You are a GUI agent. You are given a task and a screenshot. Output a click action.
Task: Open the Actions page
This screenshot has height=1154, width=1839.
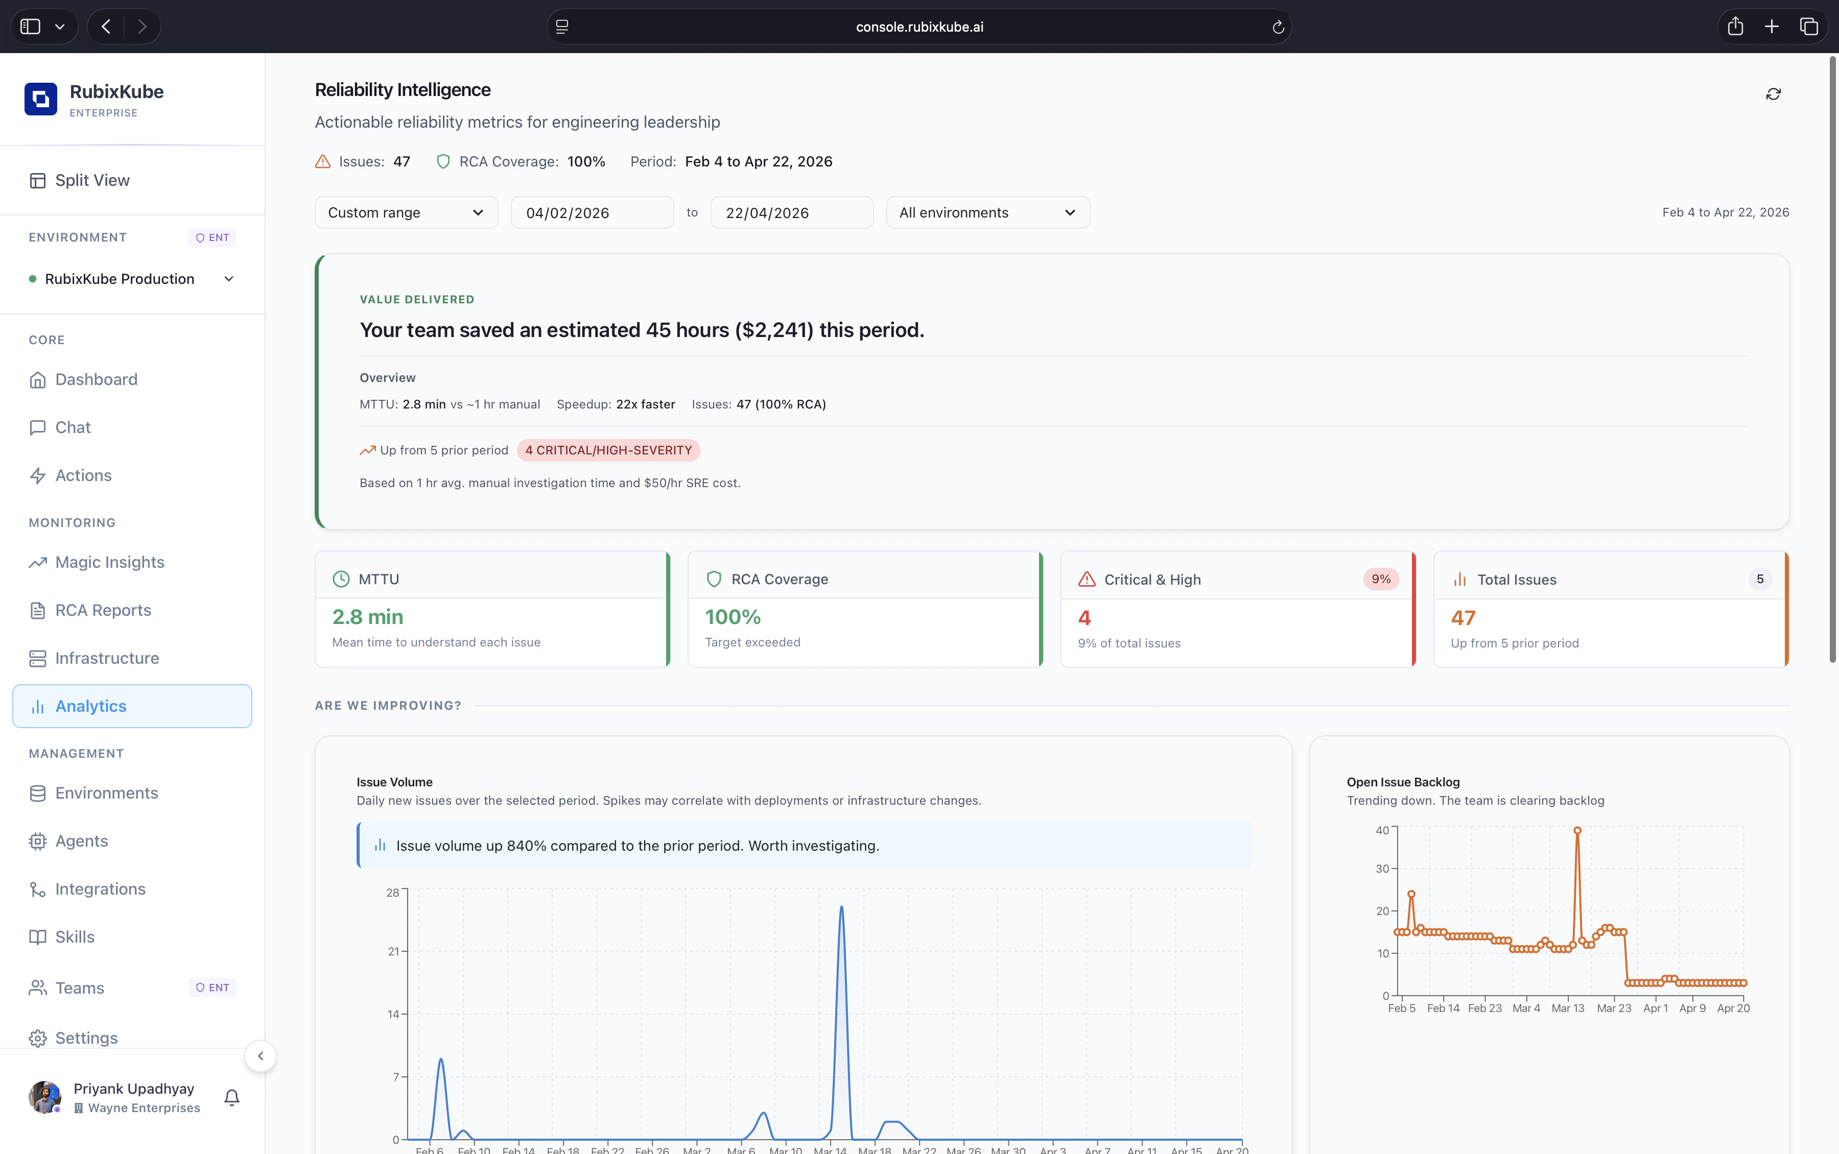point(83,475)
